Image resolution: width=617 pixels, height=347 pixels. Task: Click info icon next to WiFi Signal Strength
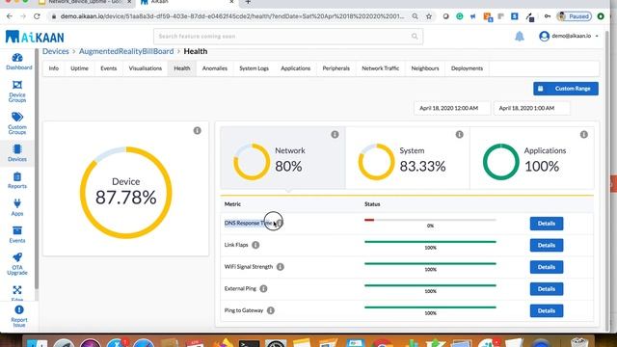tap(281, 267)
